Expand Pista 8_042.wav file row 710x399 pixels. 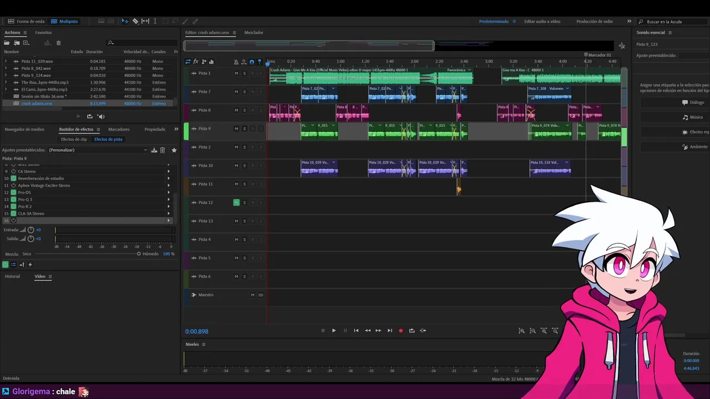click(x=6, y=68)
